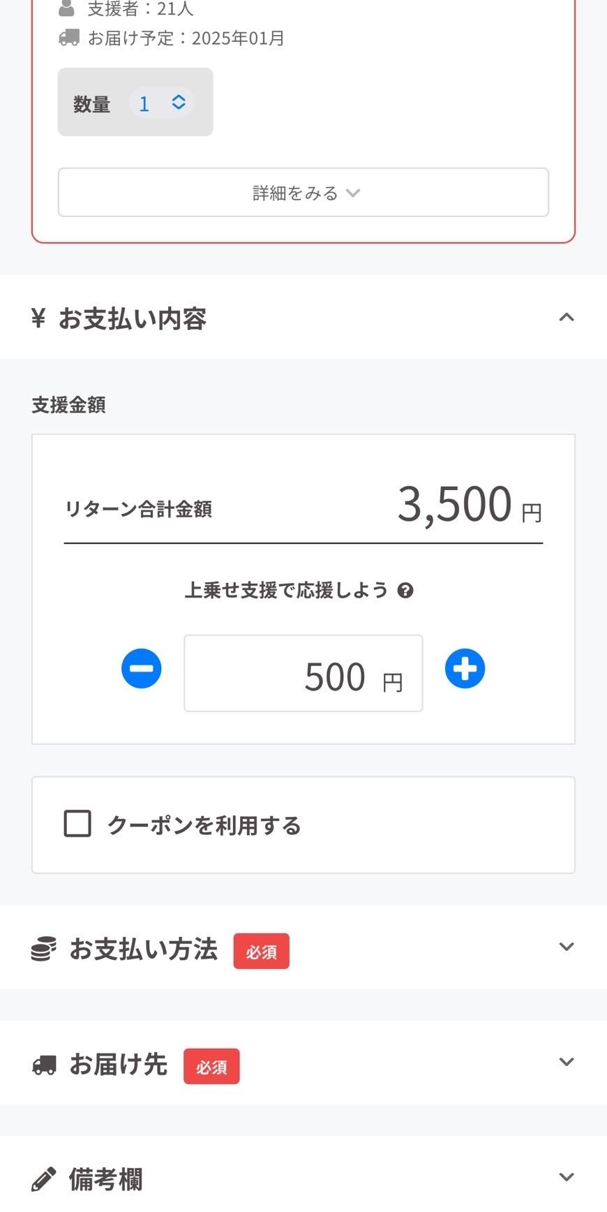Click the yen icon beside お支払い内容
The height and width of the screenshot is (1212, 607).
pyautogui.click(x=38, y=318)
